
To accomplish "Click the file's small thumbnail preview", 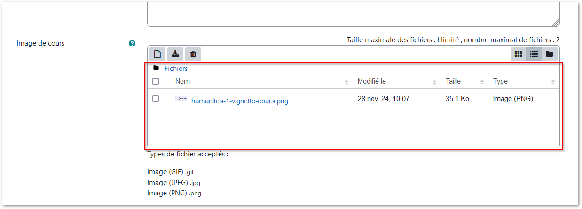I will coord(181,99).
